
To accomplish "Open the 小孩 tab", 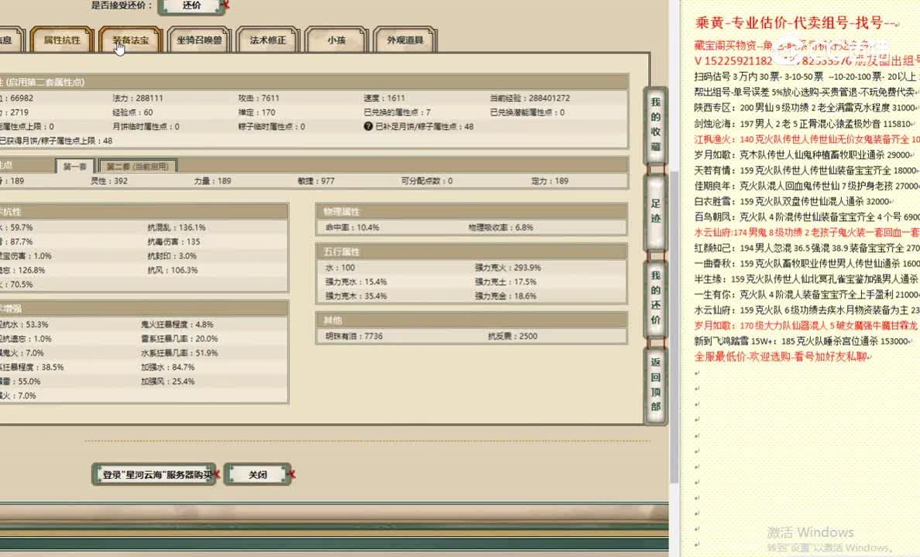I will click(x=336, y=40).
